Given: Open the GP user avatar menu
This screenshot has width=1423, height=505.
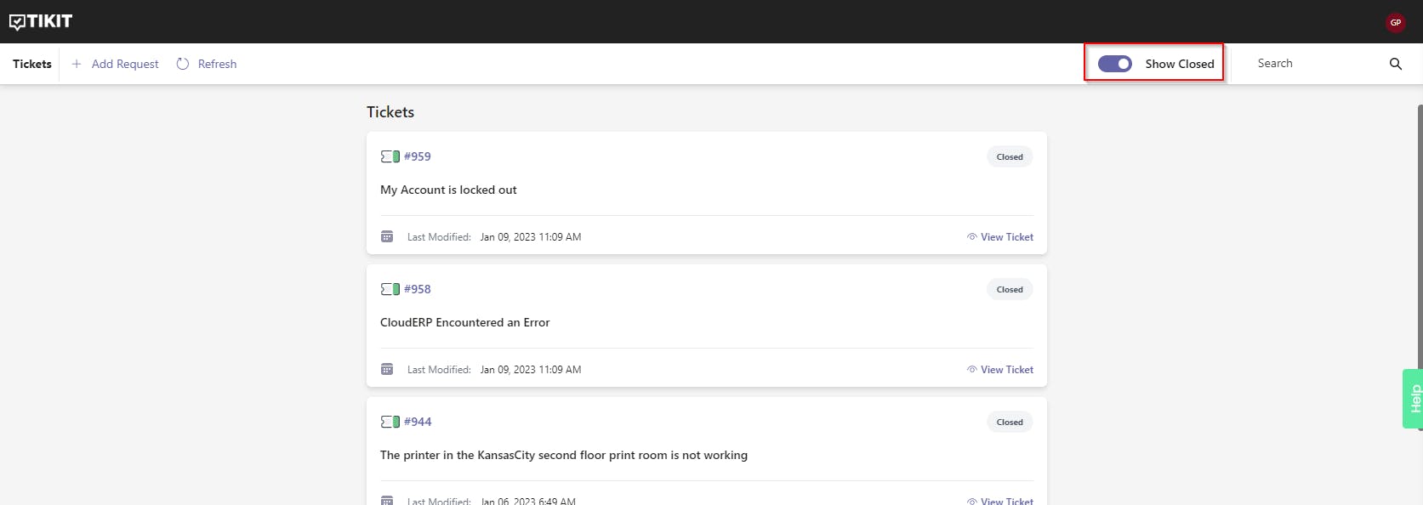Looking at the screenshot, I should click(1395, 22).
